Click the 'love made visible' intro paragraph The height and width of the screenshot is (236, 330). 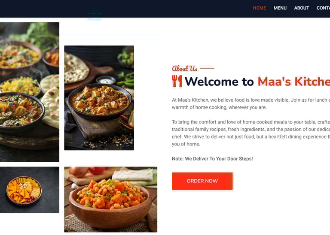tap(251, 103)
